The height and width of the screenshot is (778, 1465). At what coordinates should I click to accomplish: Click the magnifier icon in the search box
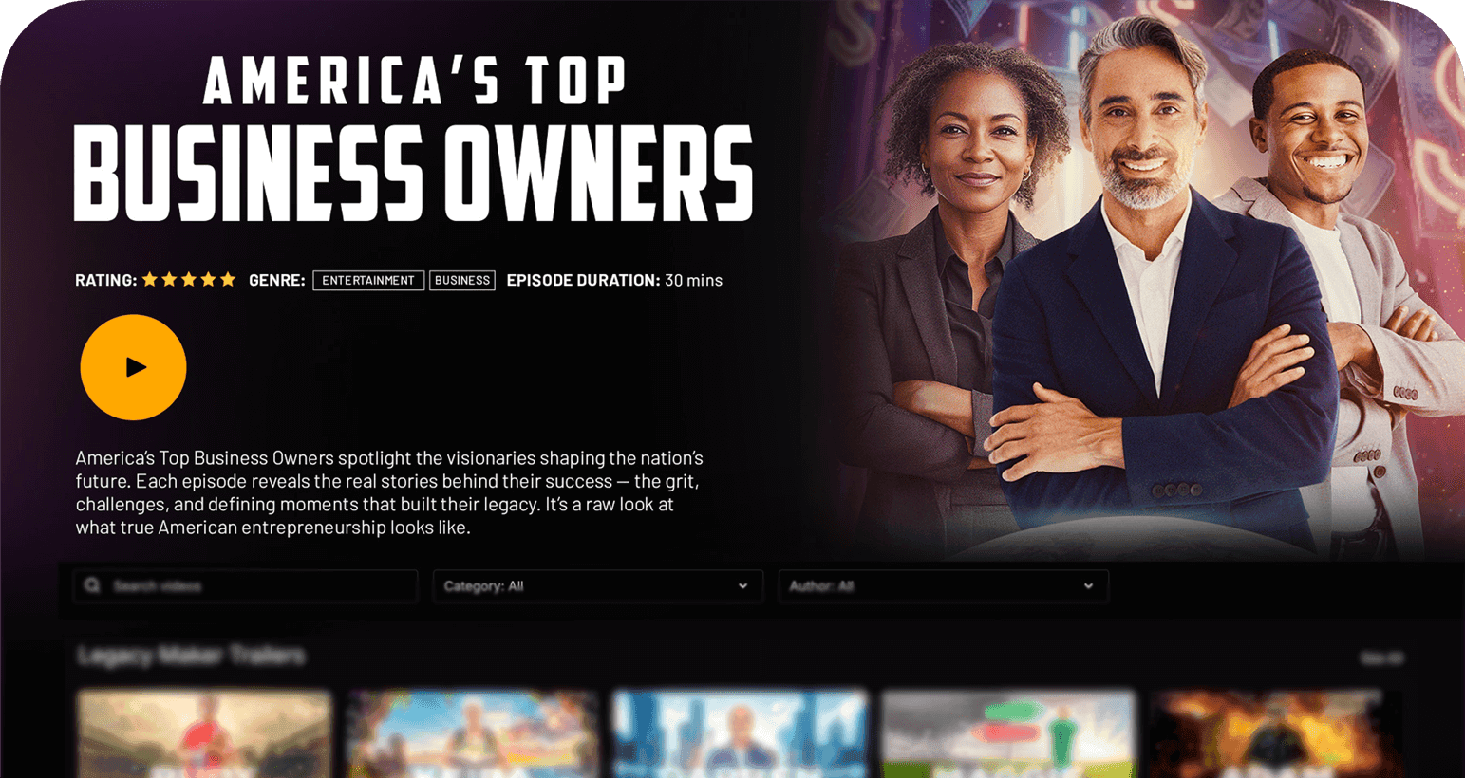tap(92, 585)
